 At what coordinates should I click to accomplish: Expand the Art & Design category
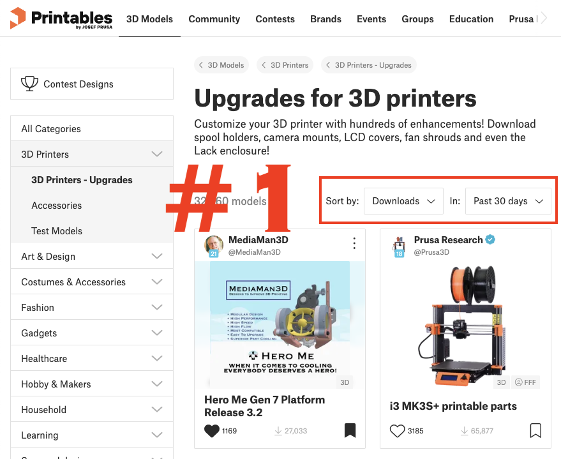click(92, 256)
